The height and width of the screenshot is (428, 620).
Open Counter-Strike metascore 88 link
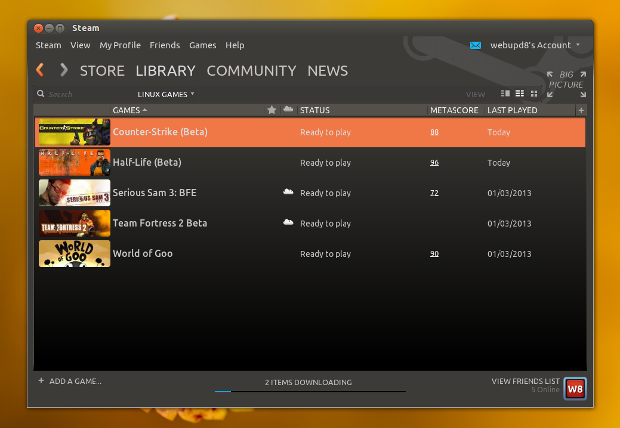coord(434,132)
